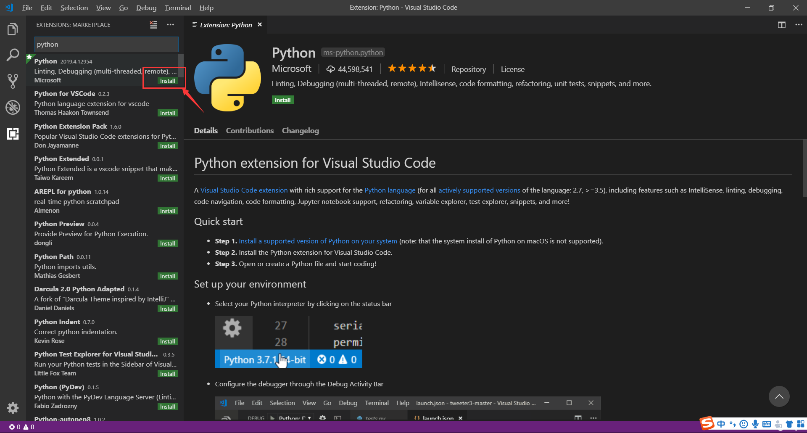The image size is (807, 433).
Task: Switch to the Details tab
Action: pos(206,131)
